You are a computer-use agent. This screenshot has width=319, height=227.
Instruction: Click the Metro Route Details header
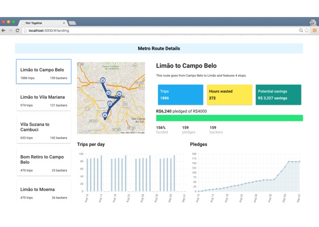(x=159, y=48)
